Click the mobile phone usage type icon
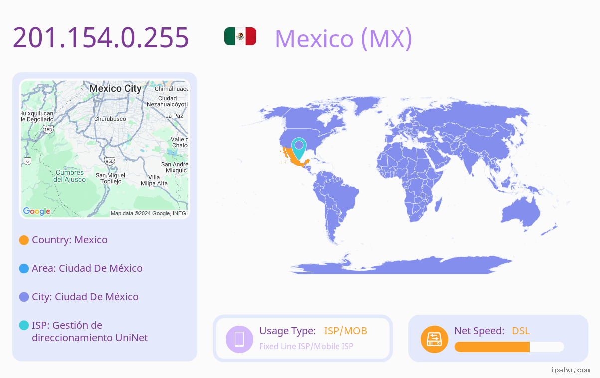 [239, 339]
